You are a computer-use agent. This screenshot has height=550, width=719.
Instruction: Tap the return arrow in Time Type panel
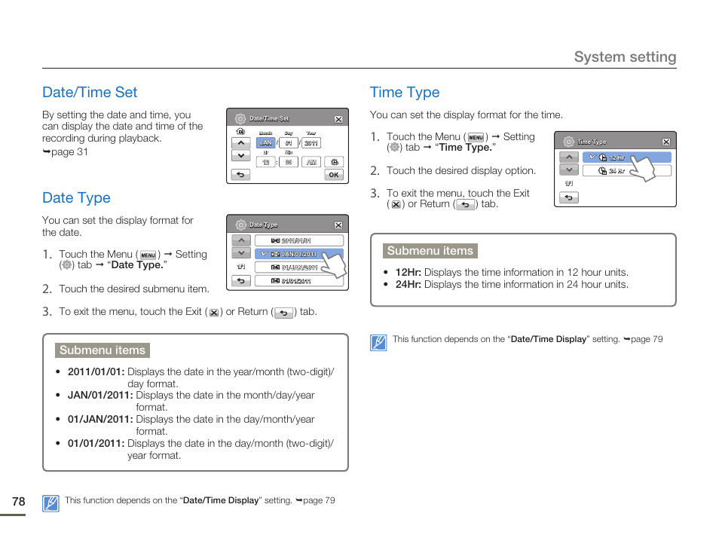point(569,197)
